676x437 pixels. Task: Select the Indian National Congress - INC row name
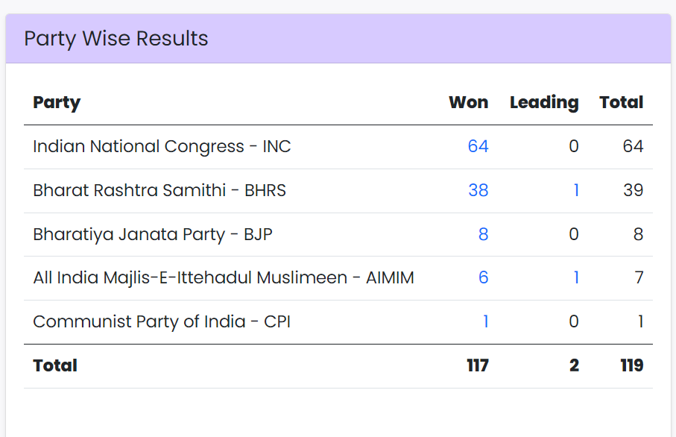point(162,147)
